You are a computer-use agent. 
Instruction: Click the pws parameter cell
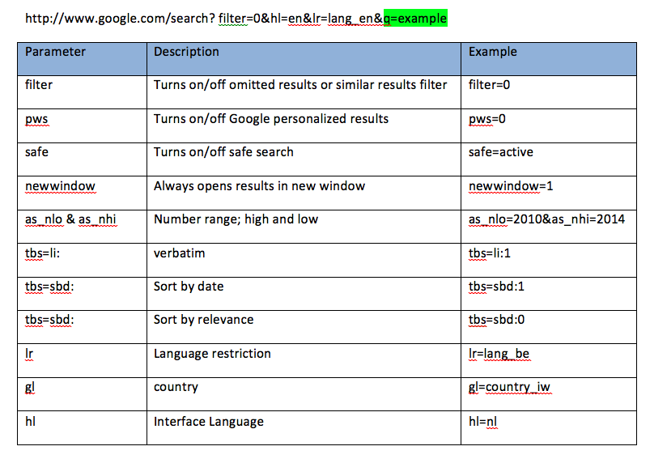click(x=36, y=119)
